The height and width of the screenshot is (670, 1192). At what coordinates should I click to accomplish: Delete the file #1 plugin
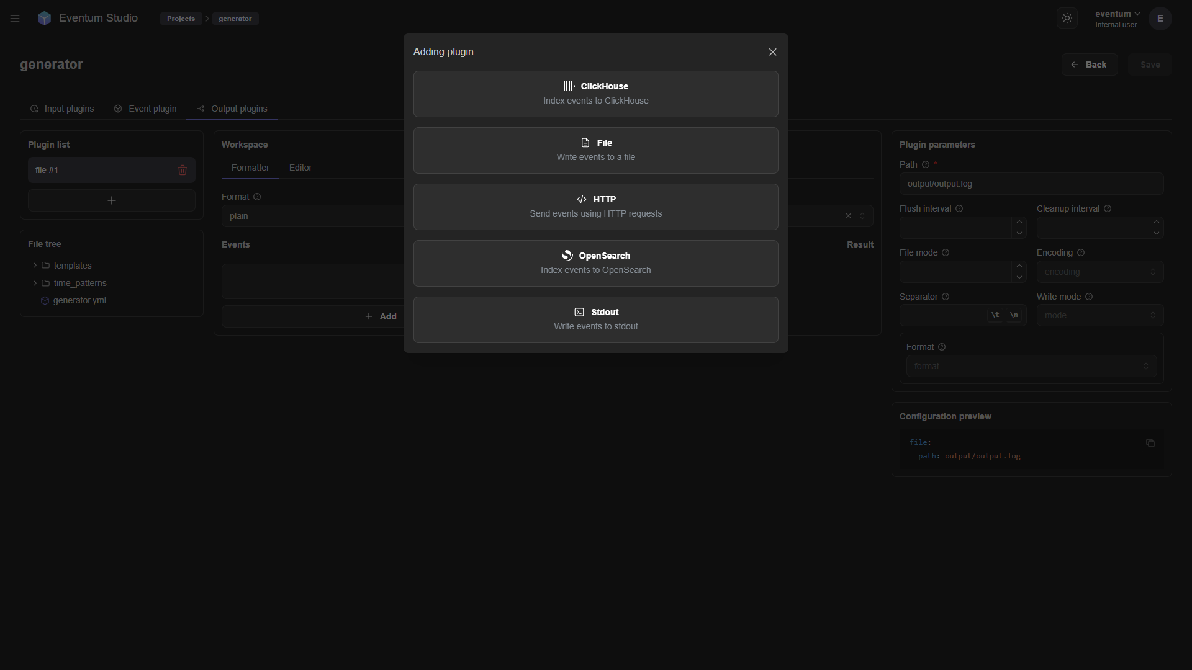[x=183, y=170]
